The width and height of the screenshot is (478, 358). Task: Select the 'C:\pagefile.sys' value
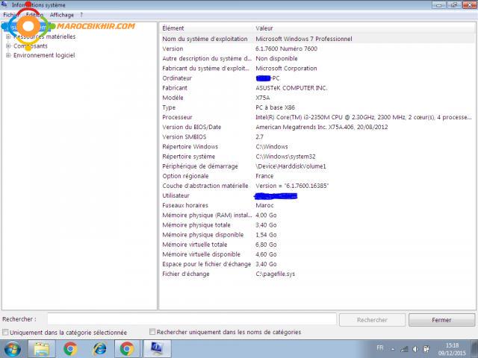pos(276,274)
